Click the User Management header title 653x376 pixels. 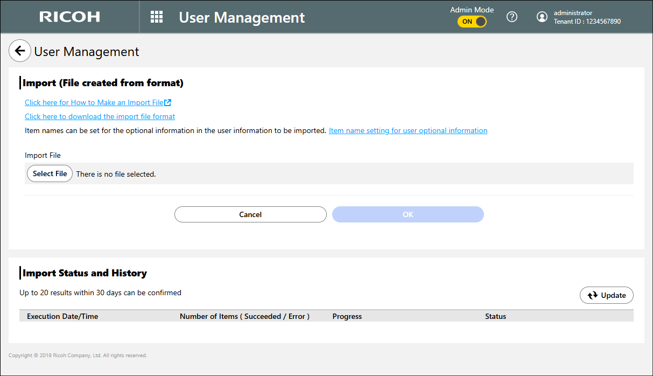click(242, 17)
